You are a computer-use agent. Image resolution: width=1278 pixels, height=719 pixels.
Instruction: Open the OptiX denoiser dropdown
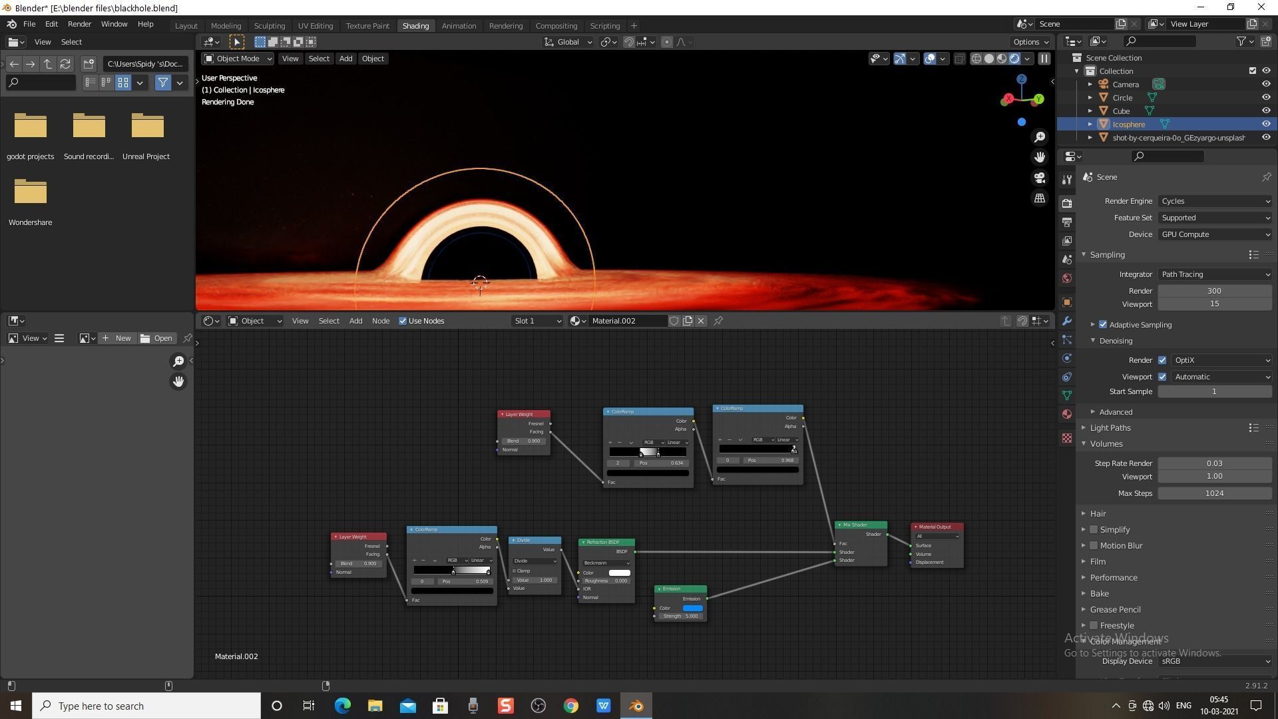(x=1221, y=360)
